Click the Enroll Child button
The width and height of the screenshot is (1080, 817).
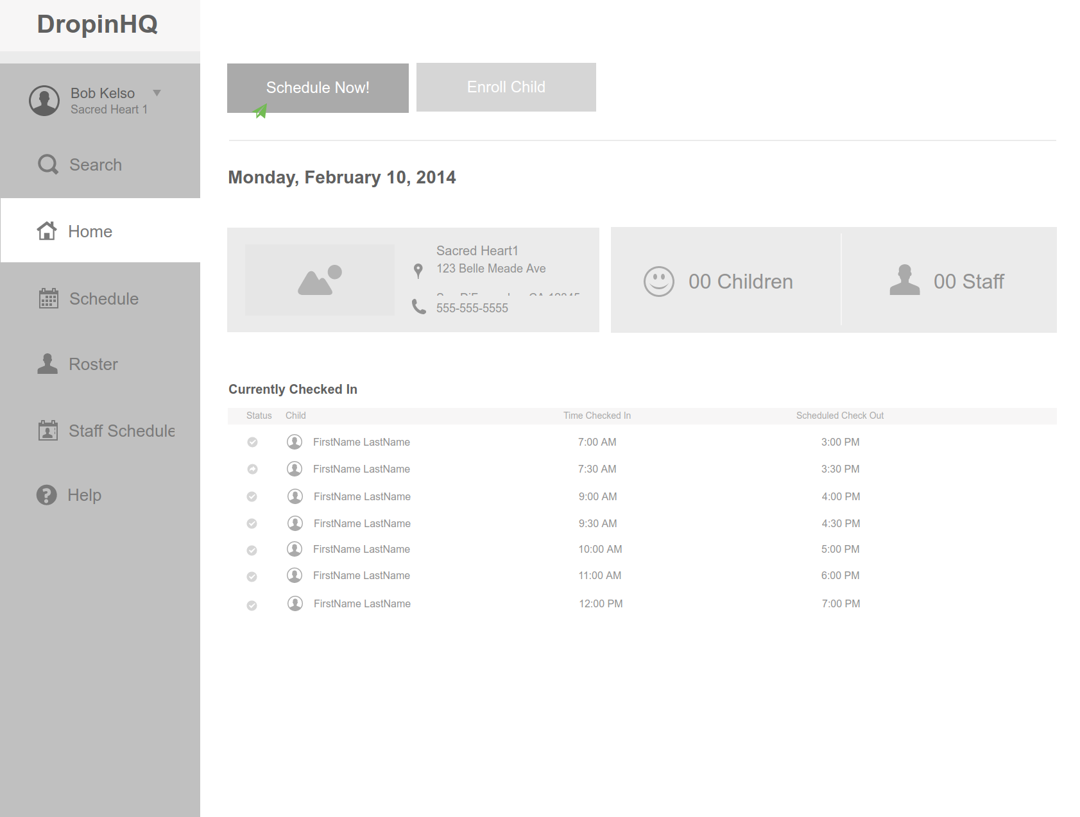[x=506, y=87]
